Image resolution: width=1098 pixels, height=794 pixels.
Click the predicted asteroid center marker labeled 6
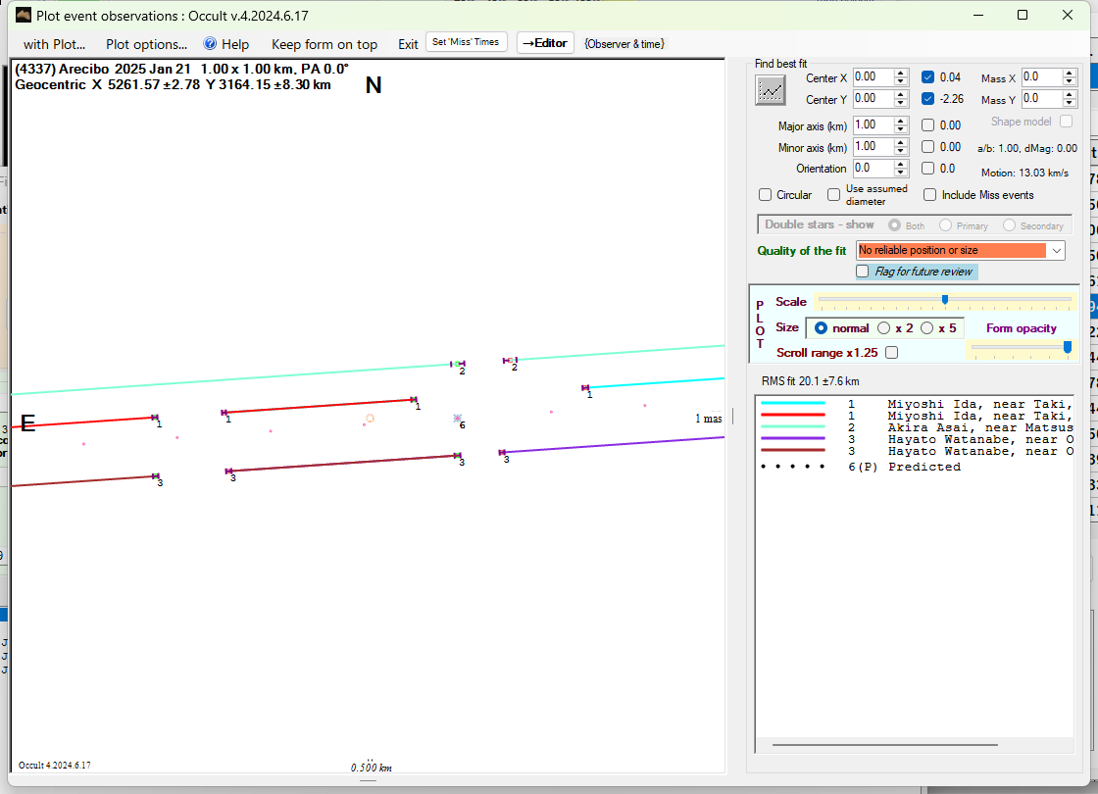[458, 419]
